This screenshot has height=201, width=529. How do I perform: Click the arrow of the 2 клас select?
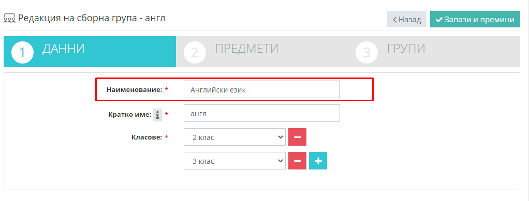tap(280, 137)
